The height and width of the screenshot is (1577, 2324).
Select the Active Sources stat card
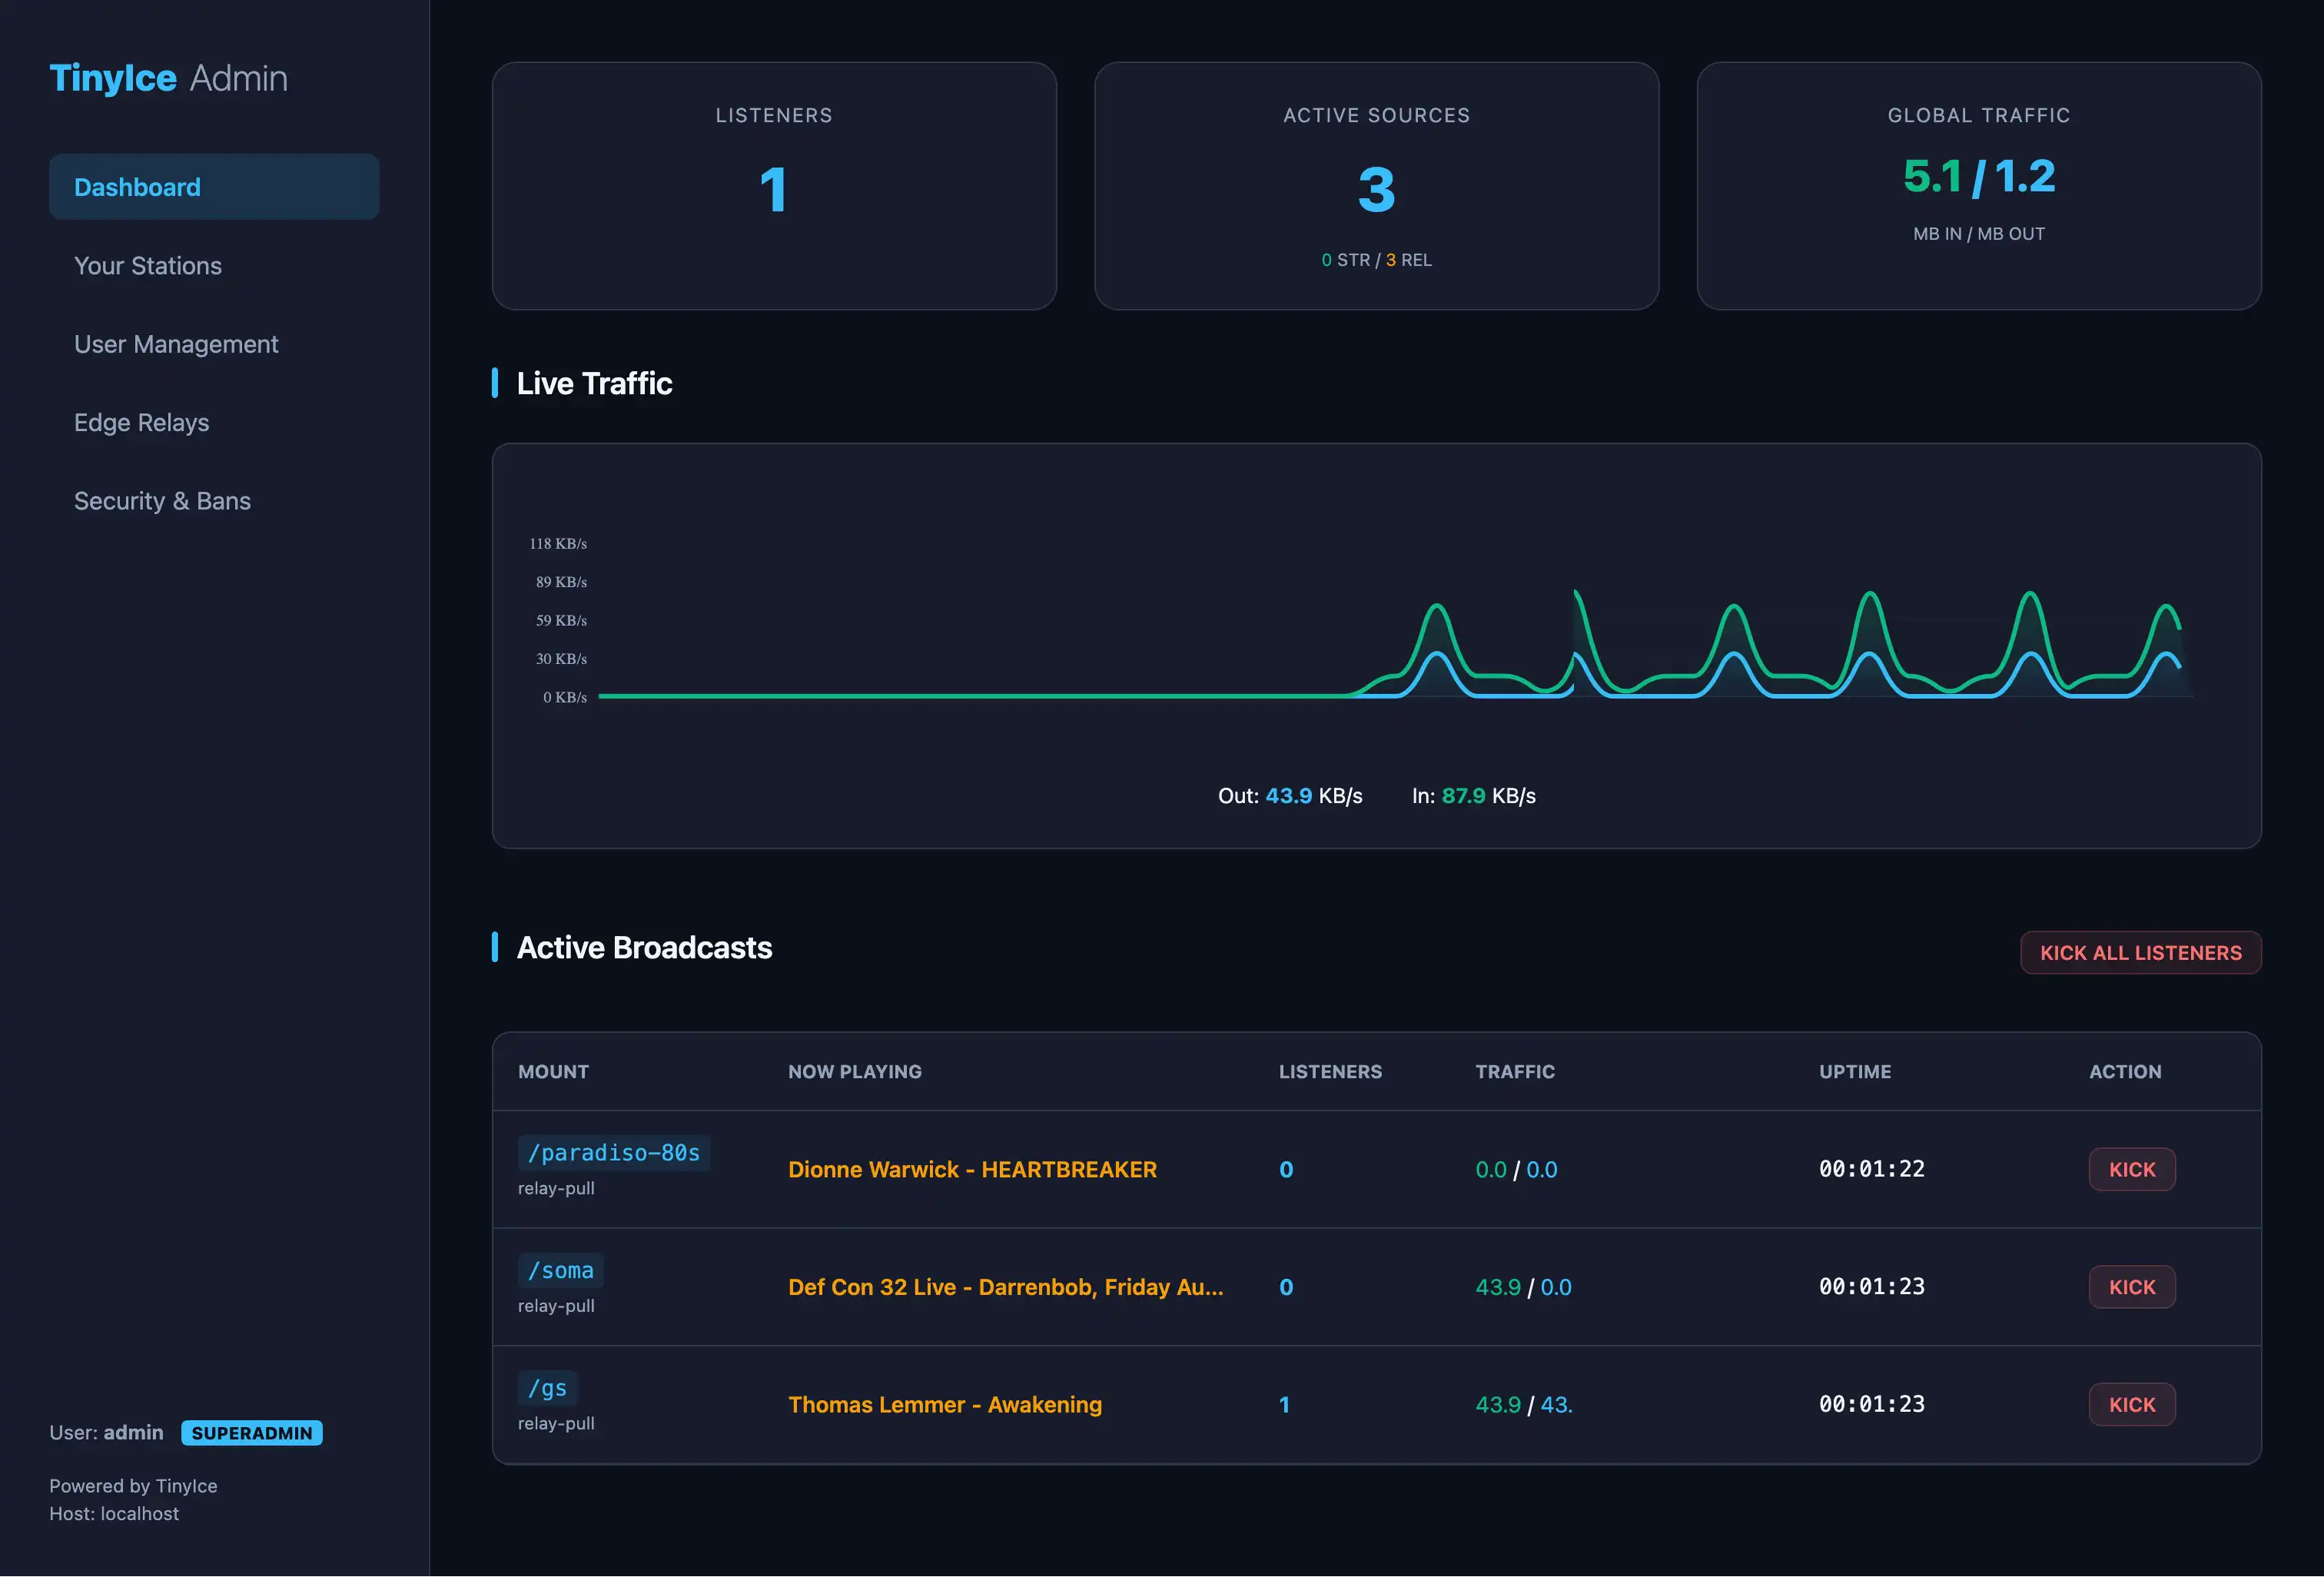coord(1376,186)
